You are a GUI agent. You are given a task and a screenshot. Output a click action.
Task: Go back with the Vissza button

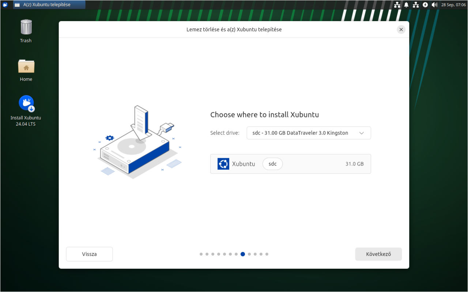point(90,254)
